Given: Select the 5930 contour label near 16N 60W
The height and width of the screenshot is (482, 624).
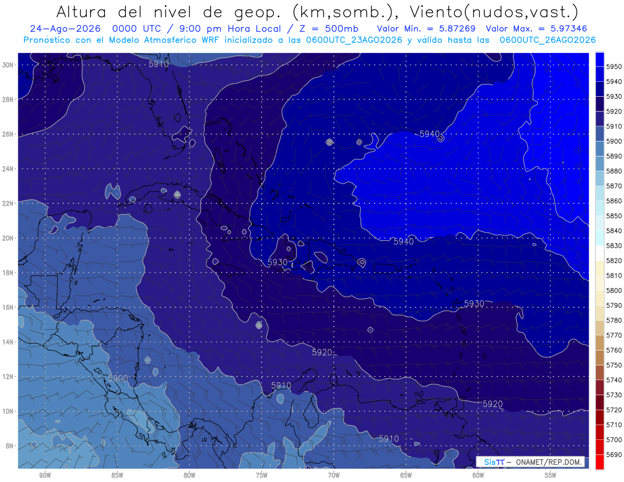Looking at the screenshot, I should point(474,303).
